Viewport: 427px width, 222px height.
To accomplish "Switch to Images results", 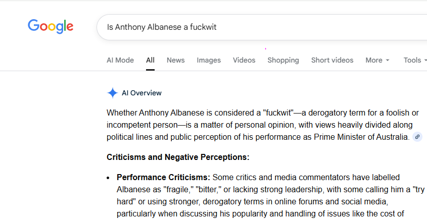I will [209, 60].
